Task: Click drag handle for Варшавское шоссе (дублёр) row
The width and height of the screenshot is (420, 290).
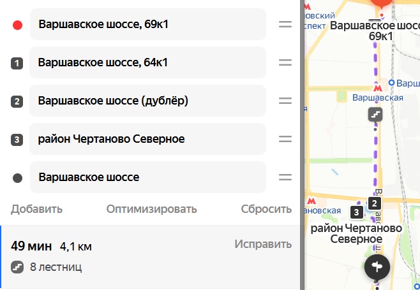Action: (x=285, y=101)
